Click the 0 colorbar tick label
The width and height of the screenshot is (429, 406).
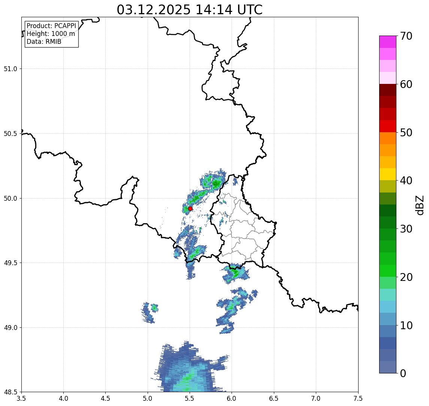coord(403,373)
